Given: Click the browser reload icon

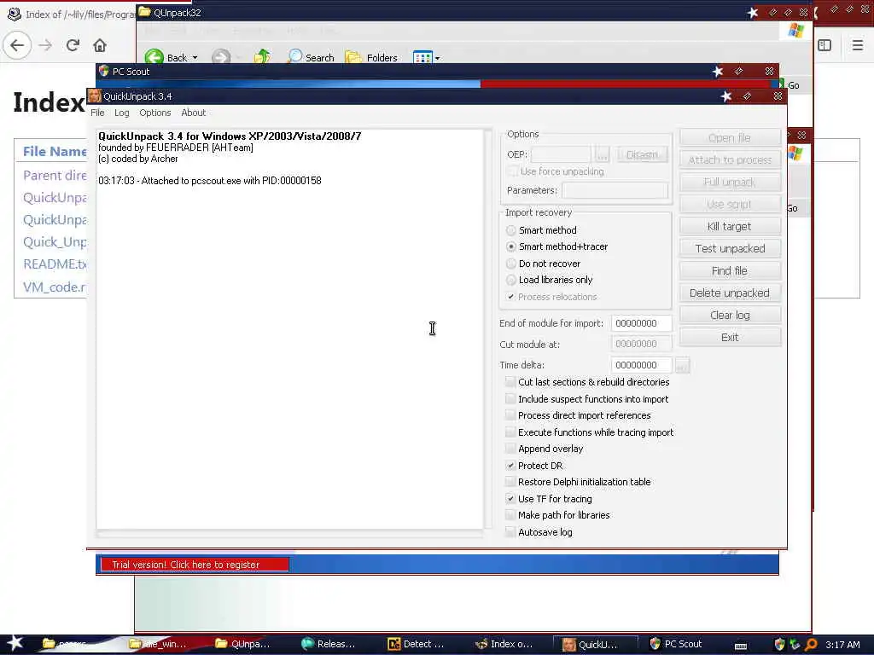Looking at the screenshot, I should coord(73,45).
